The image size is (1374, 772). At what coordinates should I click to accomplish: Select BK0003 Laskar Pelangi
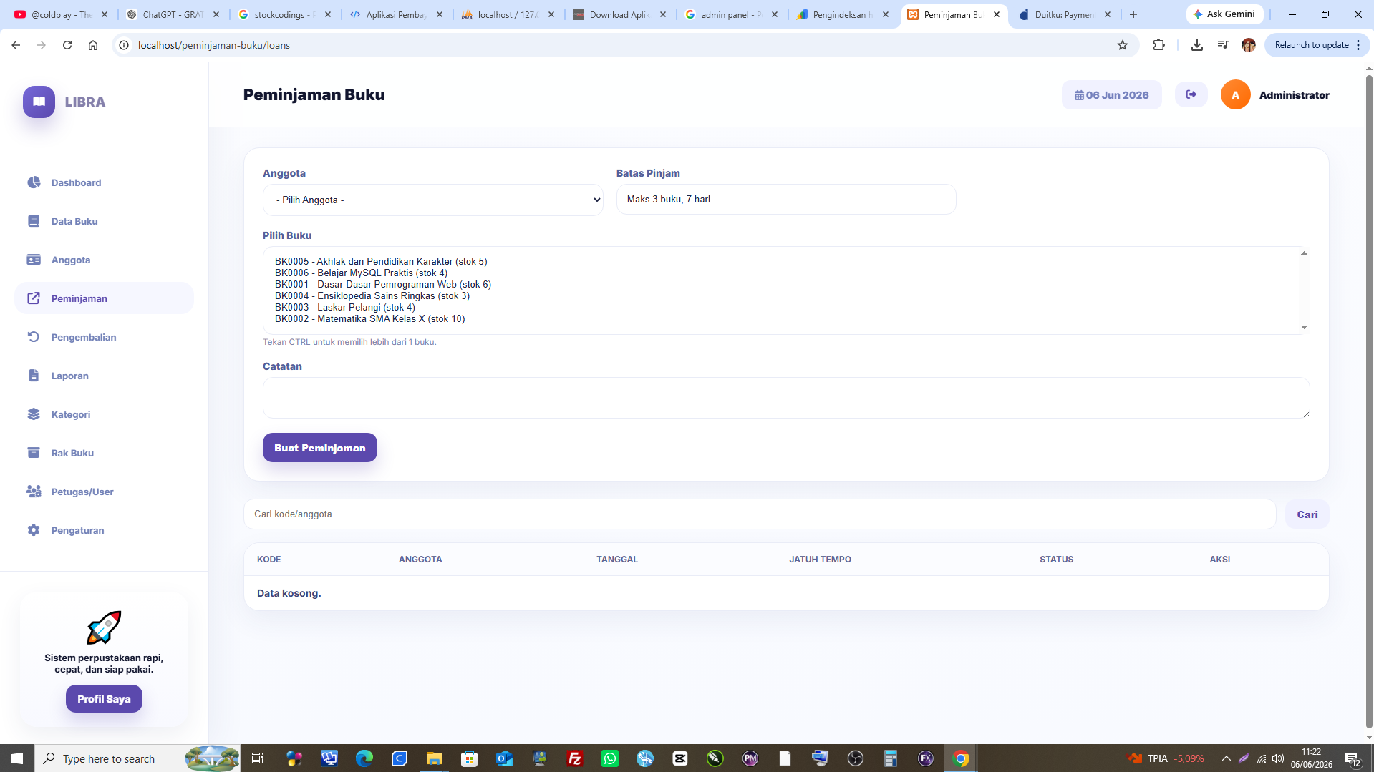[x=345, y=307]
